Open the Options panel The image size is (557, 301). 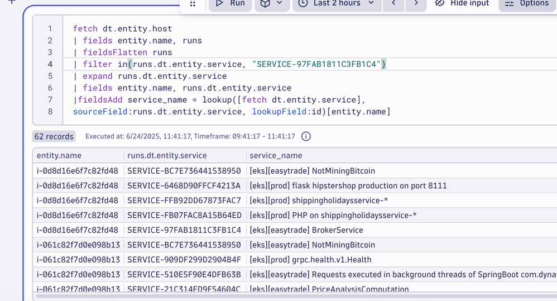pyautogui.click(x=527, y=3)
